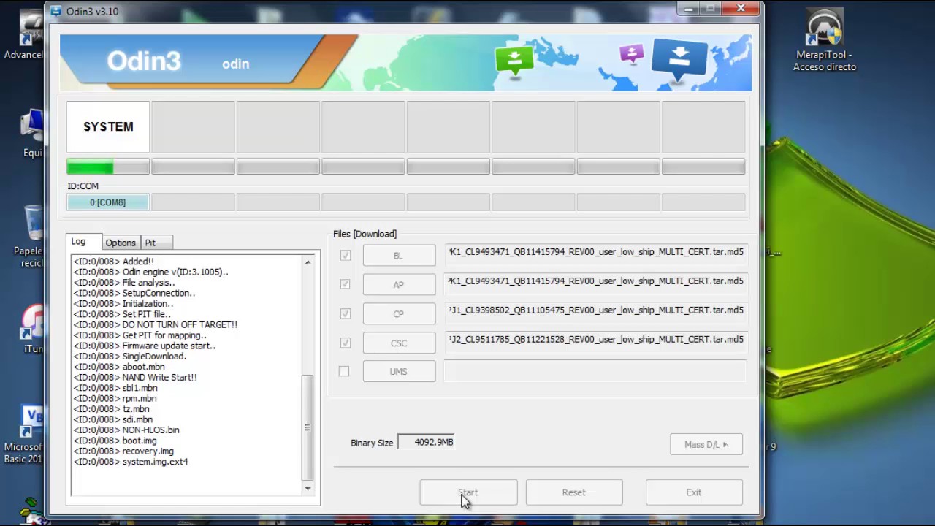Viewport: 935px width, 526px height.
Task: Click the Binary Size value field
Action: (427, 442)
